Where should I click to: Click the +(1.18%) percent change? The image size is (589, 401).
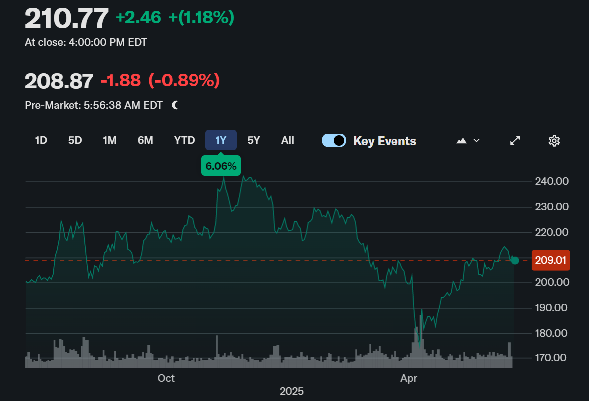[x=201, y=17]
